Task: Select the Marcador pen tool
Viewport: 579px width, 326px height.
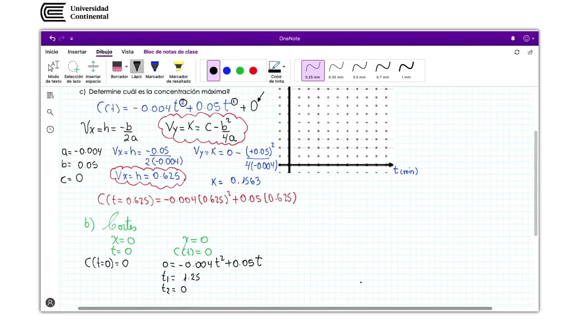Action: pos(155,70)
